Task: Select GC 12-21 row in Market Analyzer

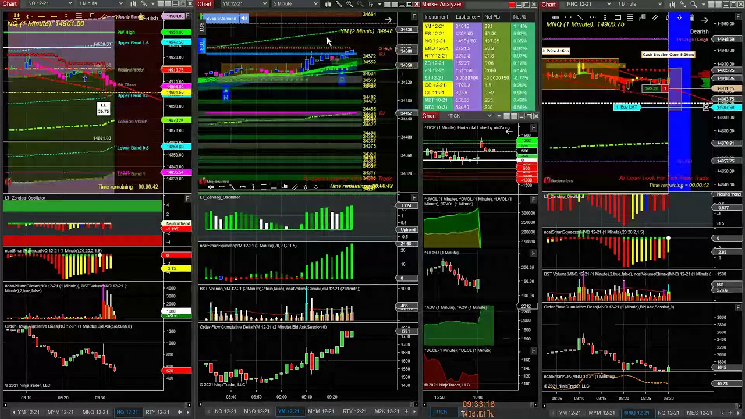Action: pyautogui.click(x=480, y=85)
